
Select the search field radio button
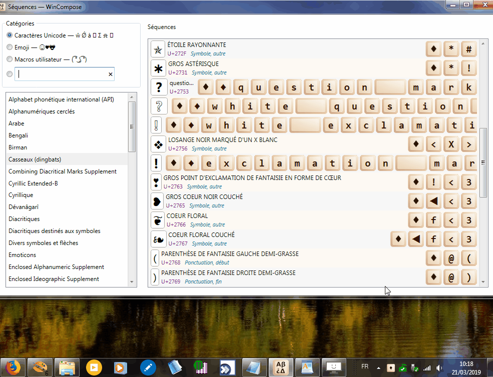pos(10,74)
